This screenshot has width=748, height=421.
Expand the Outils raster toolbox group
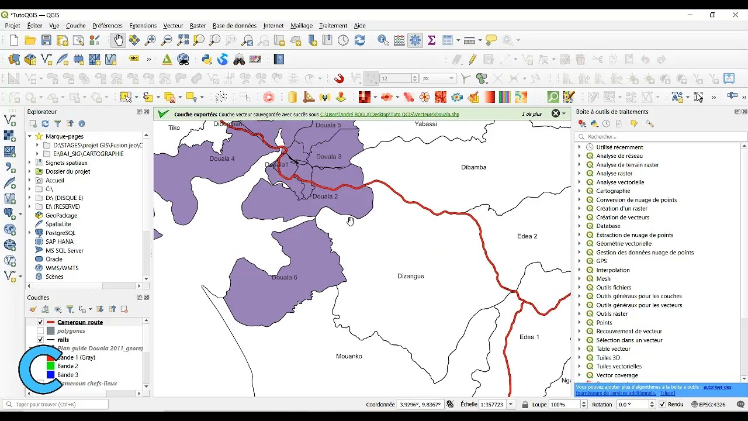[579, 314]
